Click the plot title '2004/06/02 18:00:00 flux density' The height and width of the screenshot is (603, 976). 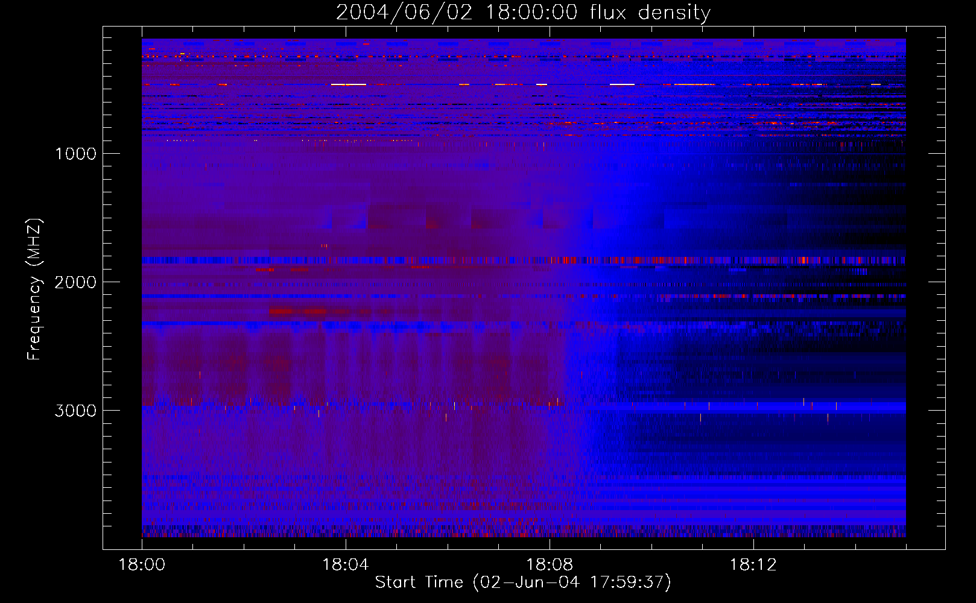523,12
